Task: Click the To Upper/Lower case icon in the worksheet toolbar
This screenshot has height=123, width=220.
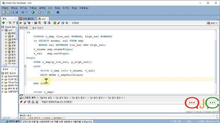Action: point(67,23)
